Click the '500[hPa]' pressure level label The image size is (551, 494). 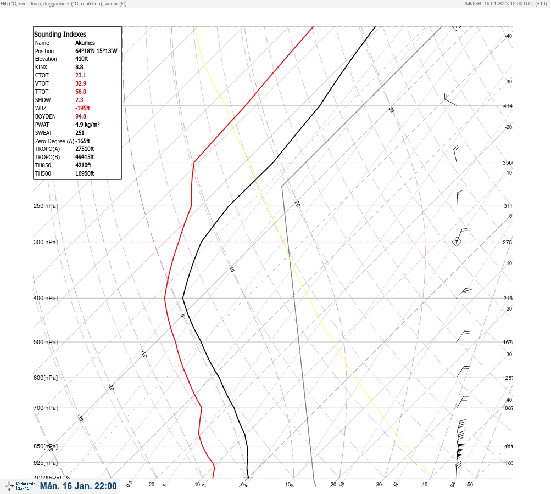(x=46, y=342)
